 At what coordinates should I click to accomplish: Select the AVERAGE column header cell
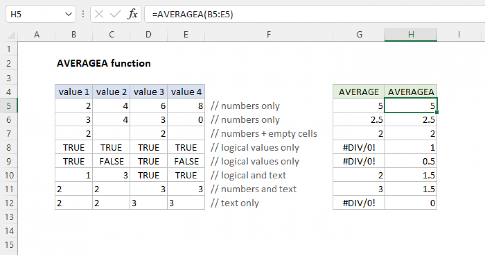click(x=359, y=92)
